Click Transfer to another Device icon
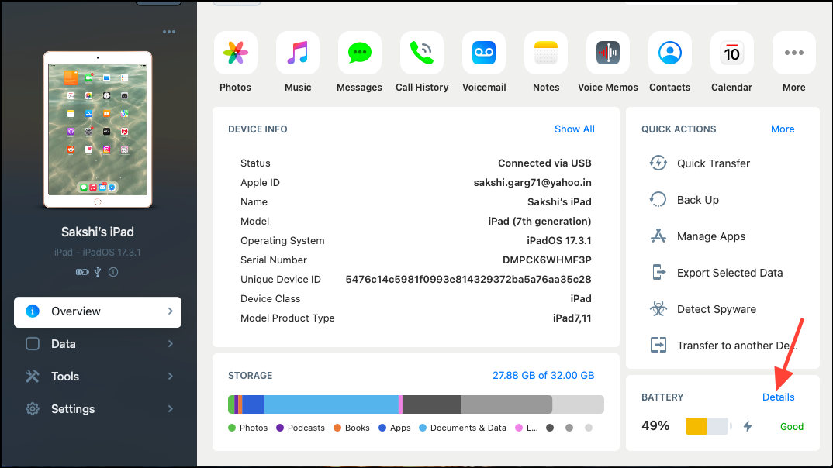The height and width of the screenshot is (468, 833). click(x=658, y=345)
